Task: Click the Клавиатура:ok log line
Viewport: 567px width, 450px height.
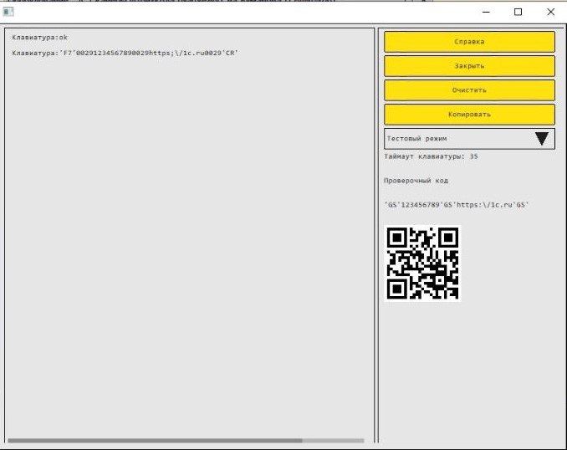Action: (40, 38)
